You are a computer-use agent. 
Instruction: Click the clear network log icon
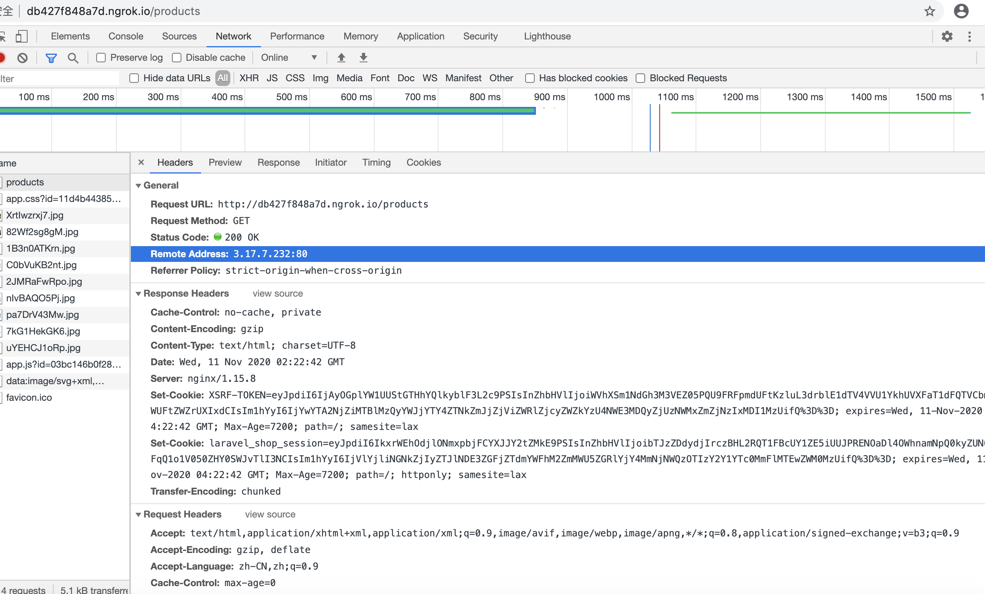[22, 57]
